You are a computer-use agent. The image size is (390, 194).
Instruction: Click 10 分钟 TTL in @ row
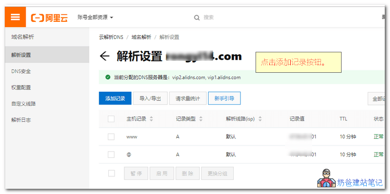point(348,155)
